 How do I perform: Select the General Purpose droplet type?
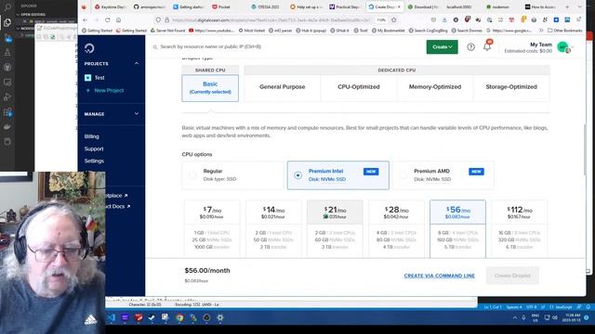click(x=283, y=86)
